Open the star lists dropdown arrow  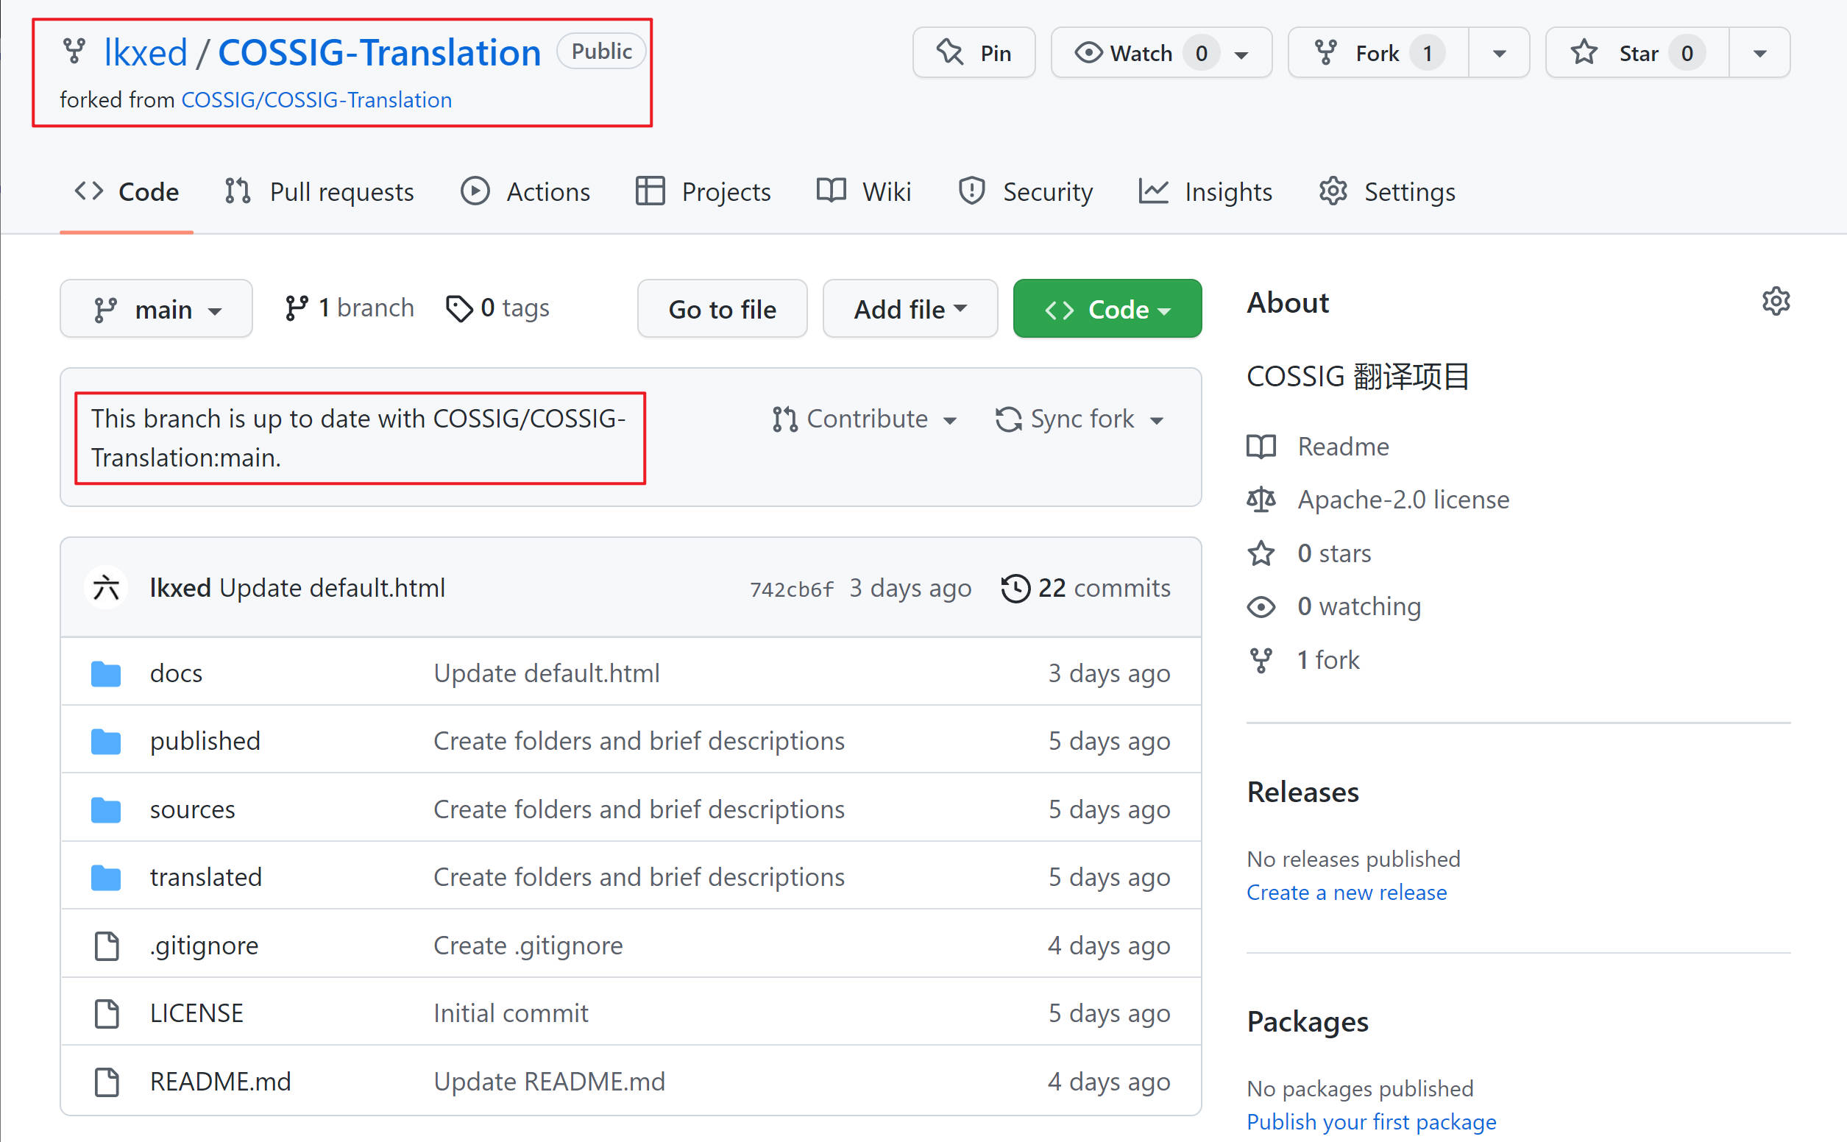1759,54
